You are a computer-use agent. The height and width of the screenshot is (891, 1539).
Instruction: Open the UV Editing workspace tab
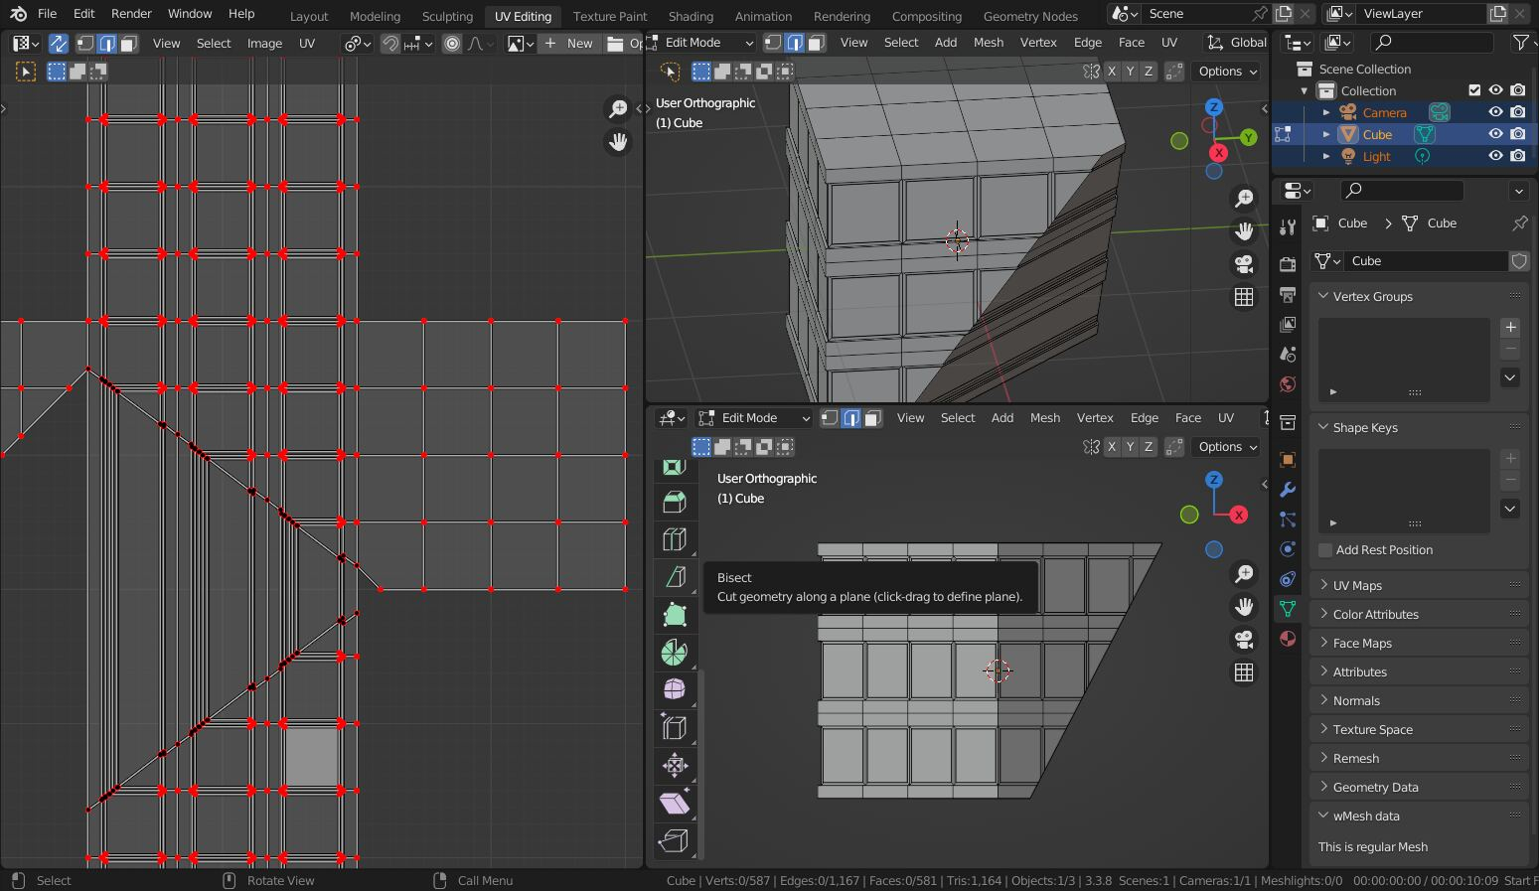[x=523, y=16]
